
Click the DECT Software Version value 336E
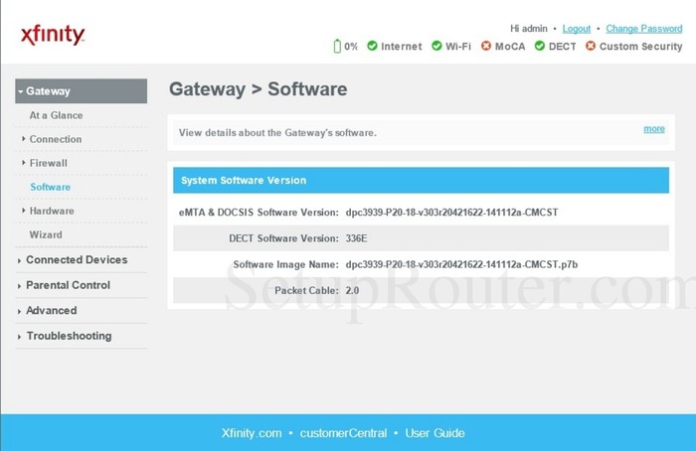(356, 238)
